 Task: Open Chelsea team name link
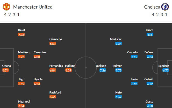click(152, 7)
